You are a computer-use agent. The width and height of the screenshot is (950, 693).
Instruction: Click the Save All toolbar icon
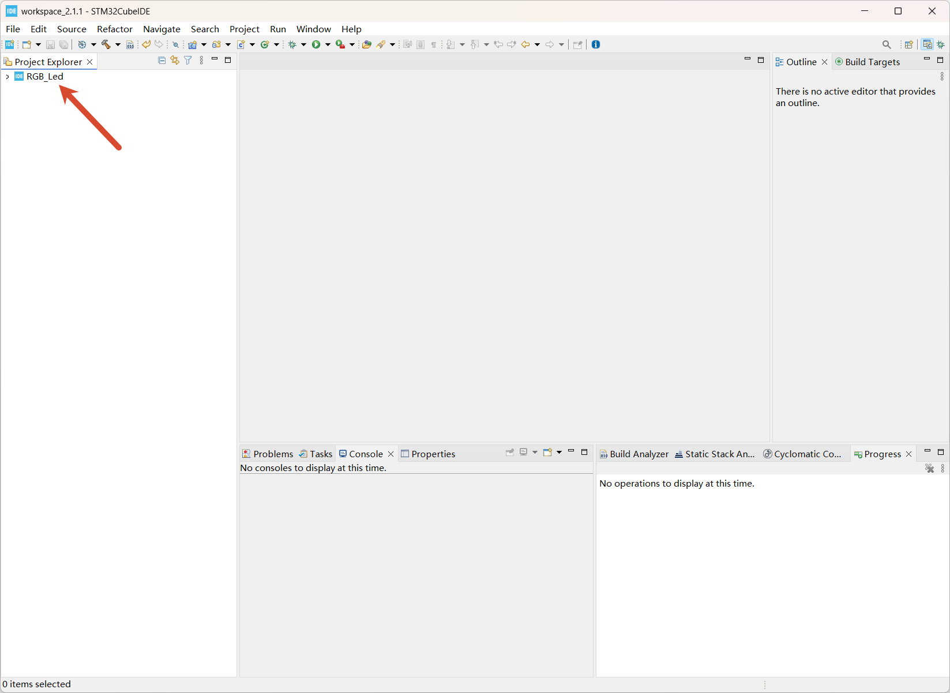pyautogui.click(x=64, y=44)
